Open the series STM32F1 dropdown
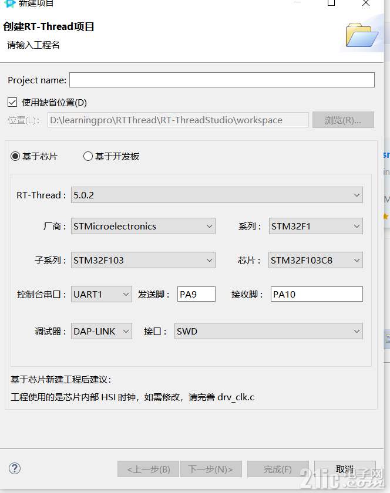This screenshot has height=493, width=390. [x=316, y=226]
